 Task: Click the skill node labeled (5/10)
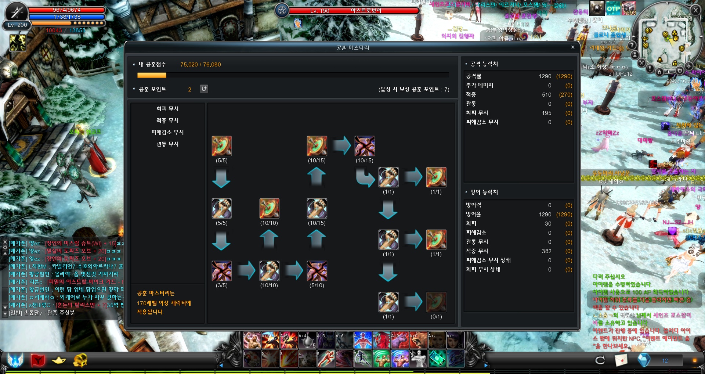click(317, 271)
